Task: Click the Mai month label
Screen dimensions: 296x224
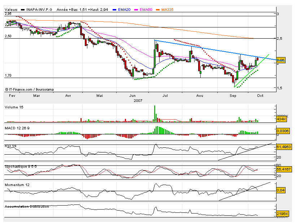Action: point(100,96)
